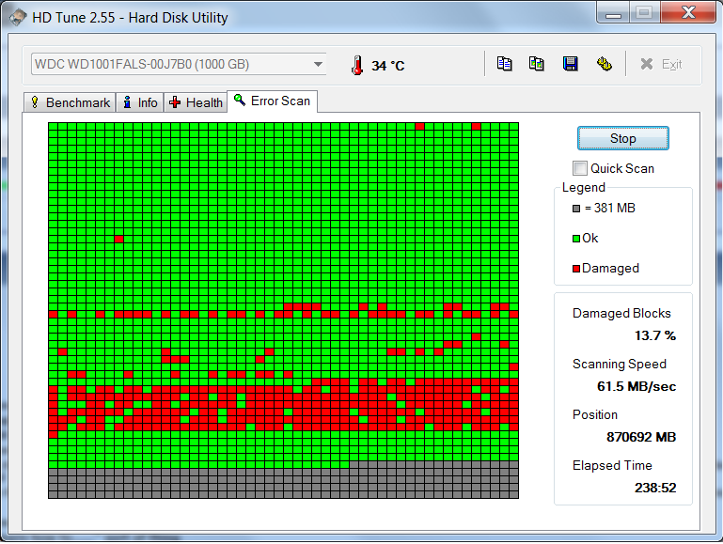Viewport: 723px width, 544px height.
Task: Select the Error Scan tab
Action: (272, 101)
